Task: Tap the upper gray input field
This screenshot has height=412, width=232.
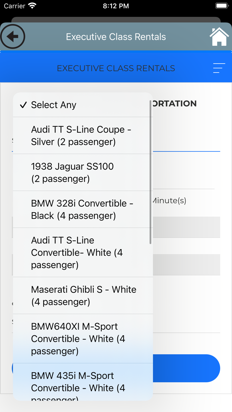Action: click(186, 227)
